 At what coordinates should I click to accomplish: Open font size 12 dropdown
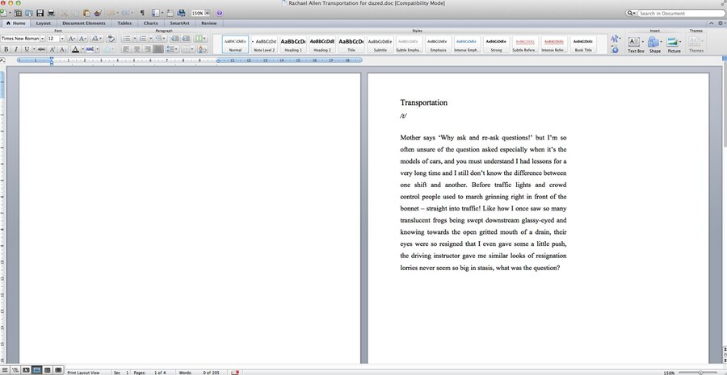[62, 39]
